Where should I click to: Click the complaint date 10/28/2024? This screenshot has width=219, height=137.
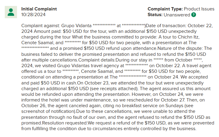[33, 14]
